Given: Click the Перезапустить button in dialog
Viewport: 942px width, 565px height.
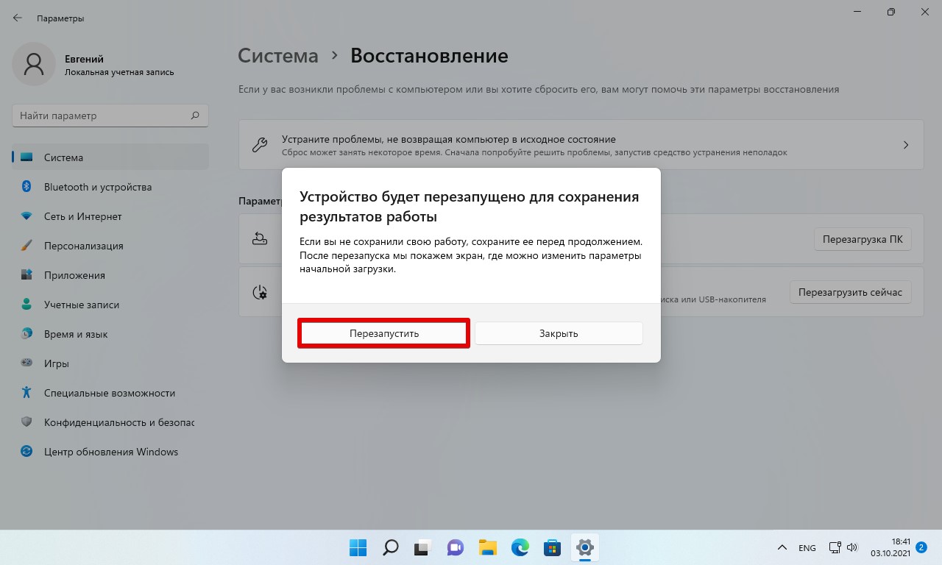Looking at the screenshot, I should (x=383, y=333).
